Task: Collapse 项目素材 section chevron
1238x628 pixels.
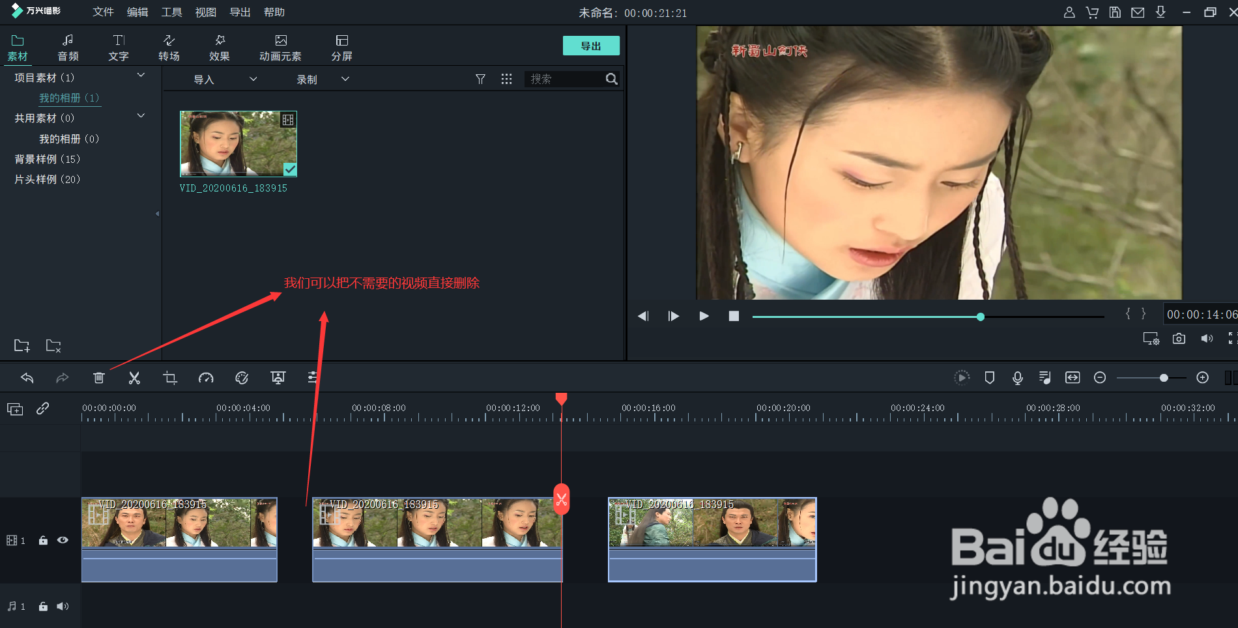Action: point(141,76)
